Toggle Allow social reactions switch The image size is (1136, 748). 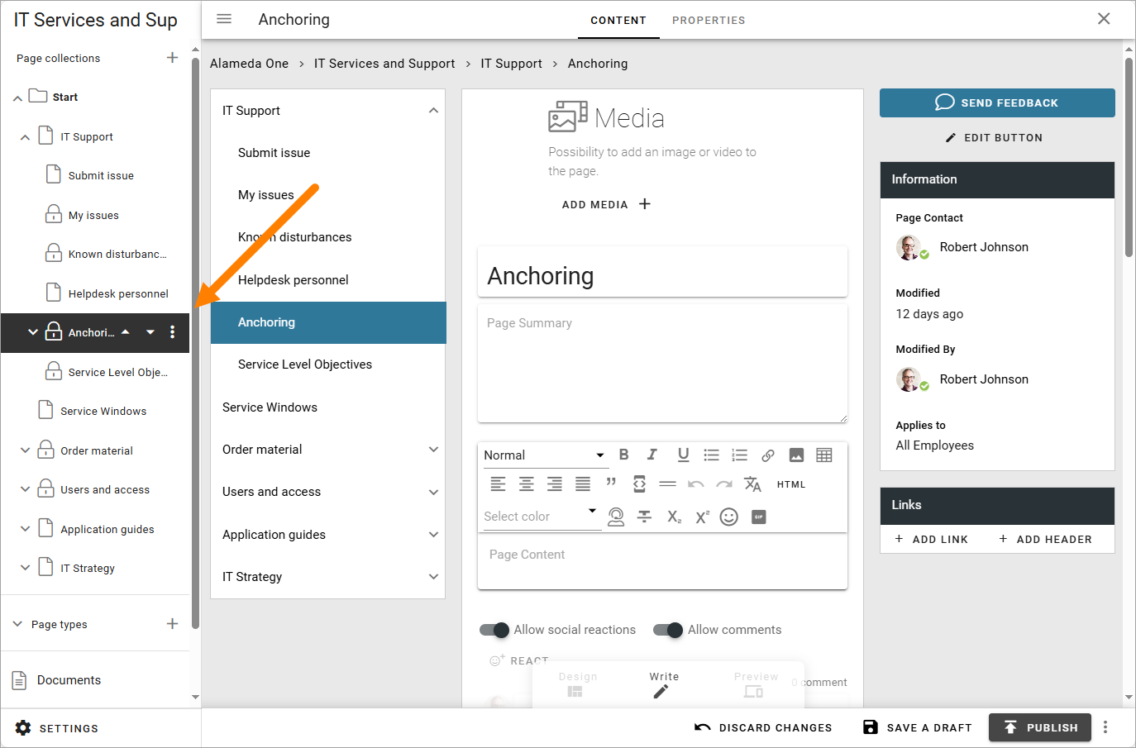(494, 630)
